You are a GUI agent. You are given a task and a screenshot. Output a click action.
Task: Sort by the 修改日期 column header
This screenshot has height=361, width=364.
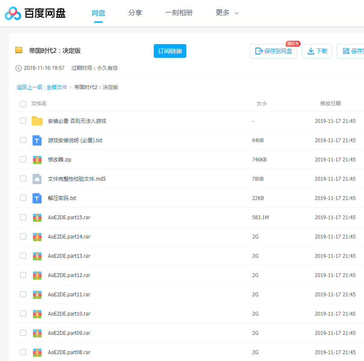pos(330,104)
